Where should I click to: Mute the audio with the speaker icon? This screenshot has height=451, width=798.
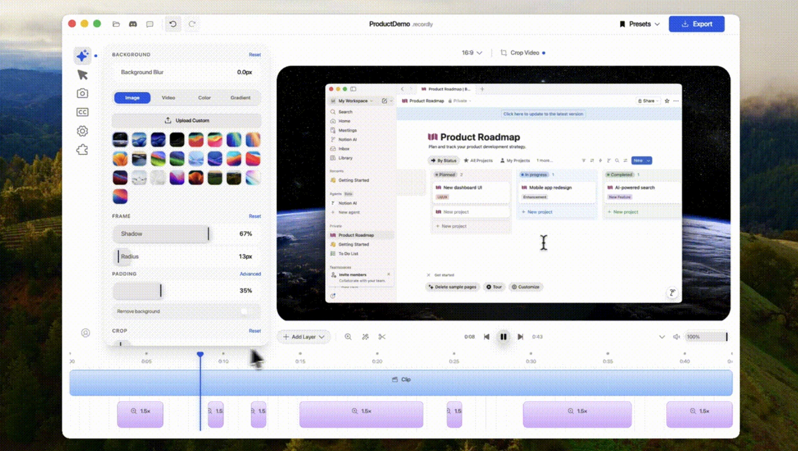[676, 337]
